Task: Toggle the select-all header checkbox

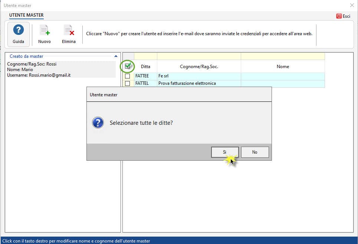Action: coord(127,66)
